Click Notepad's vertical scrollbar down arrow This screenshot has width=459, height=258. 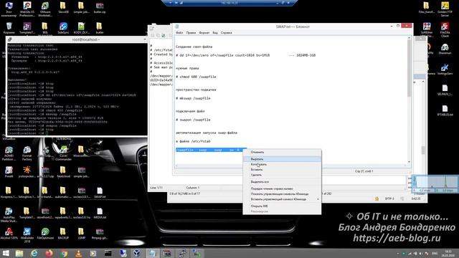[409, 162]
